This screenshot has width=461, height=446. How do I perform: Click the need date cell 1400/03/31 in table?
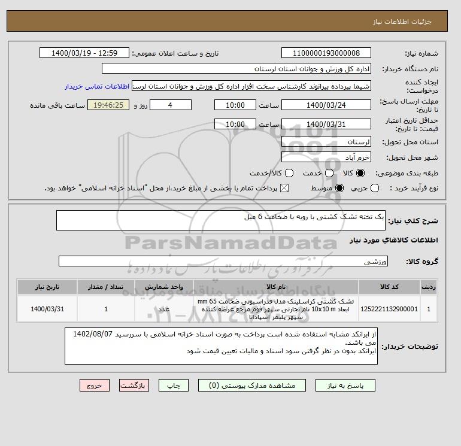tap(47, 309)
